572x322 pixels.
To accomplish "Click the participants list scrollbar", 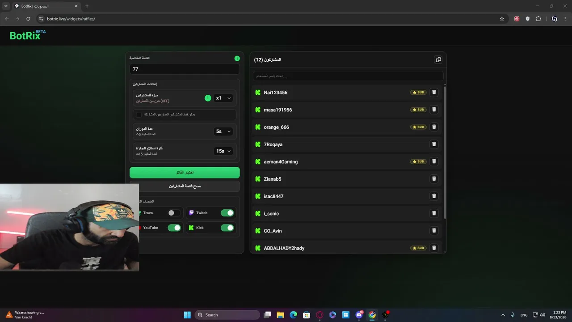I will (445, 151).
